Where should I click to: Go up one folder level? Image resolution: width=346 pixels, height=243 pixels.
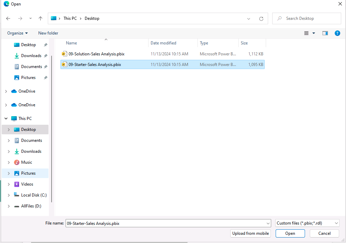click(x=40, y=18)
